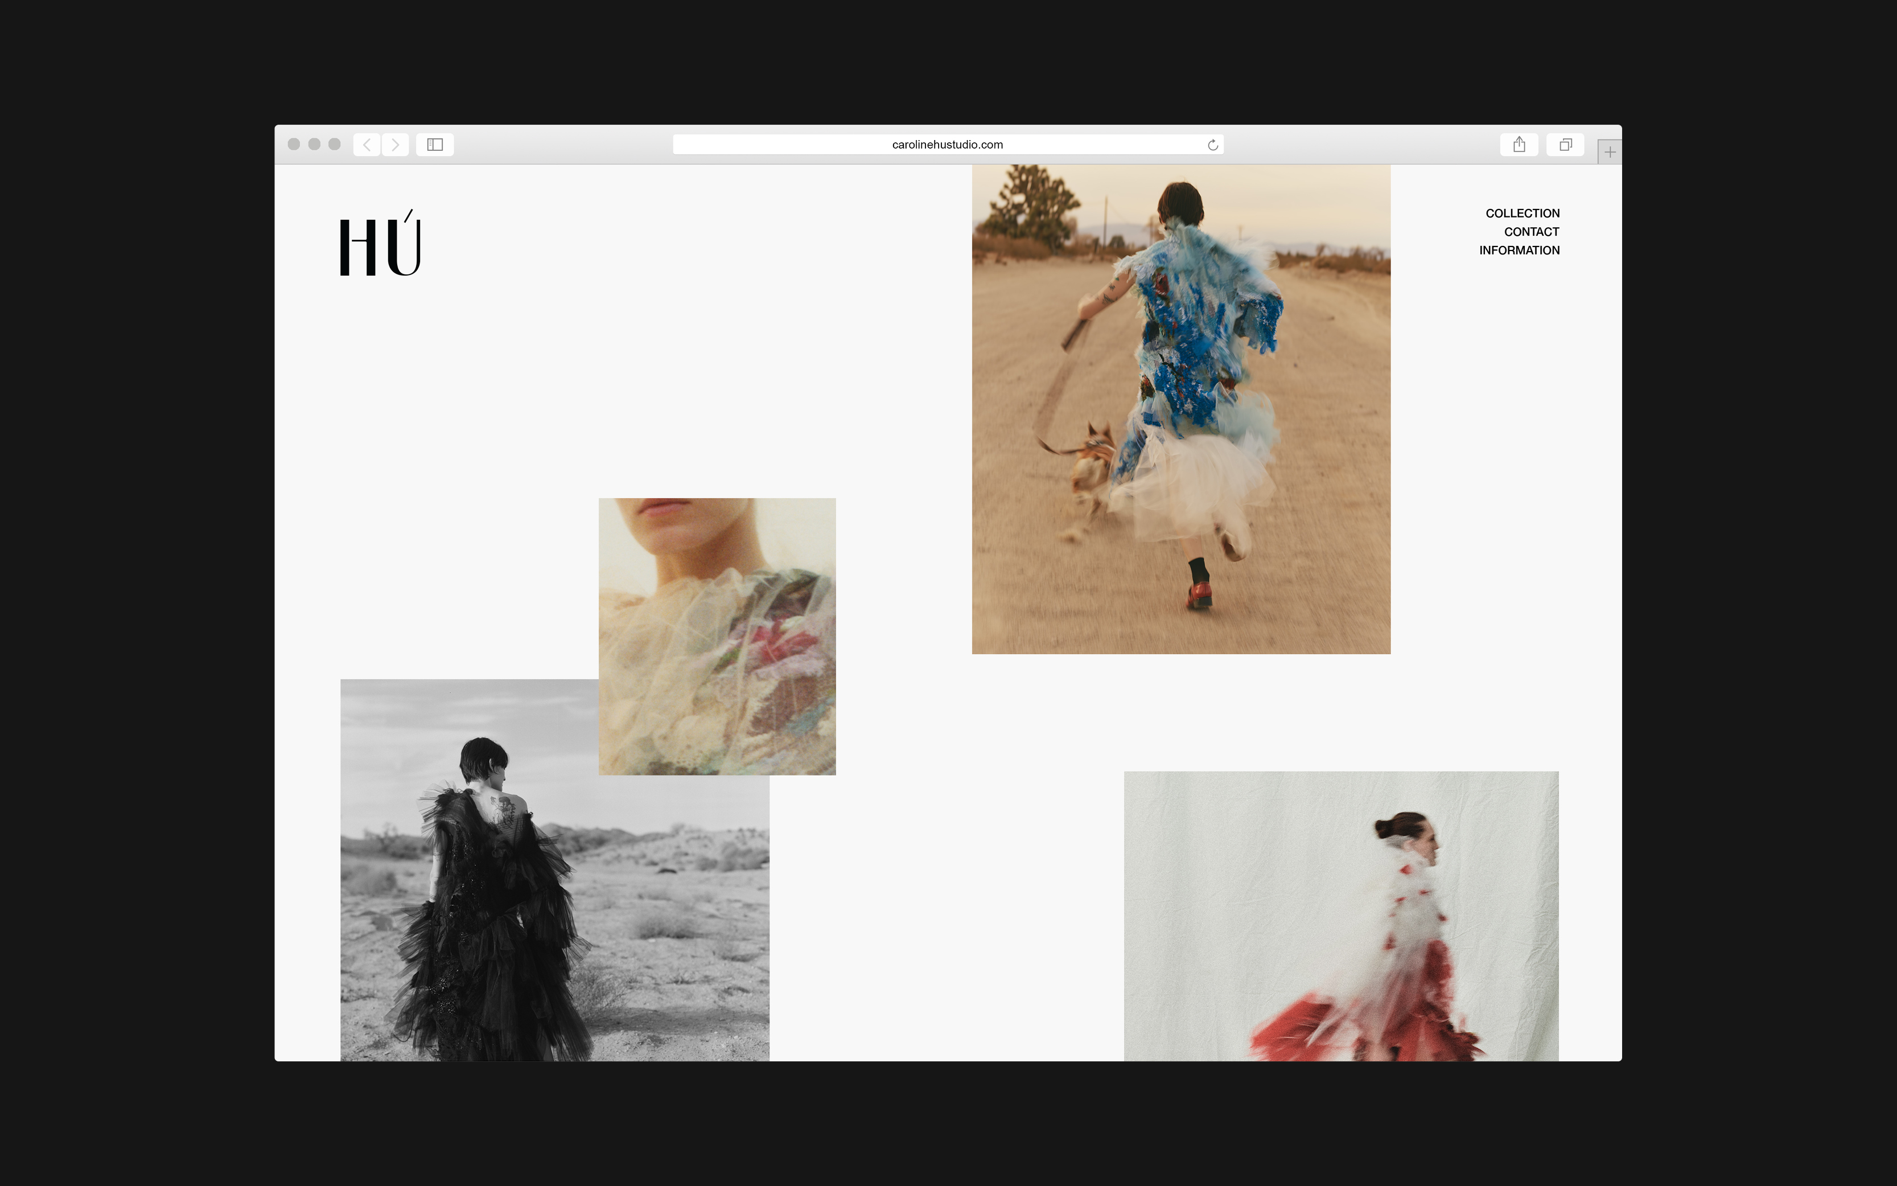Viewport: 1897px width, 1186px height.
Task: Add a new tab with plus button
Action: tap(1610, 152)
